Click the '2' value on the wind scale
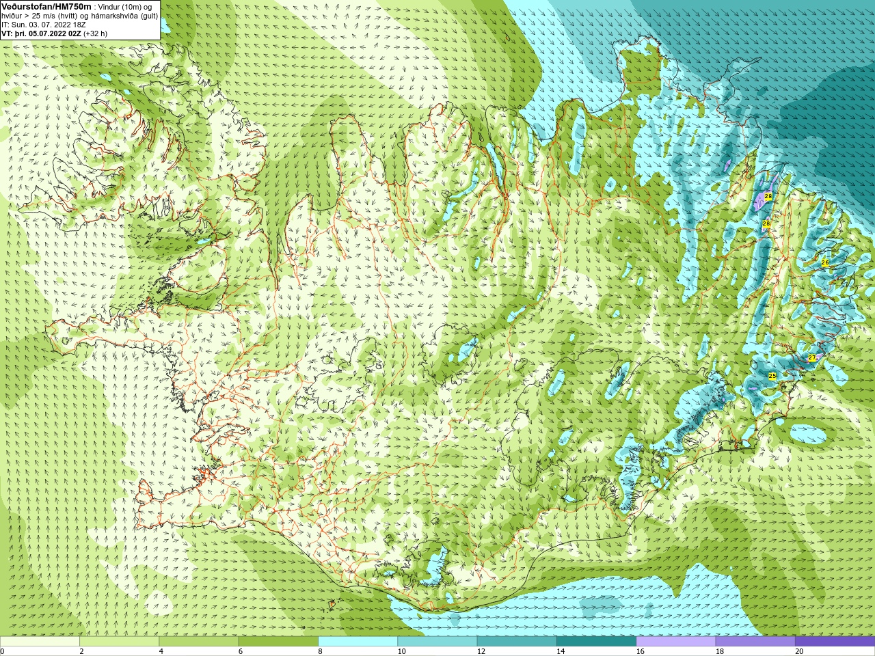This screenshot has width=875, height=656. click(81, 651)
